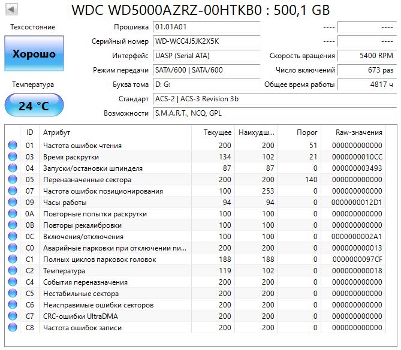This screenshot has height=350, width=401.
Task: Click status orb for Повторные попытки раскрутки
Action: coord(13,214)
